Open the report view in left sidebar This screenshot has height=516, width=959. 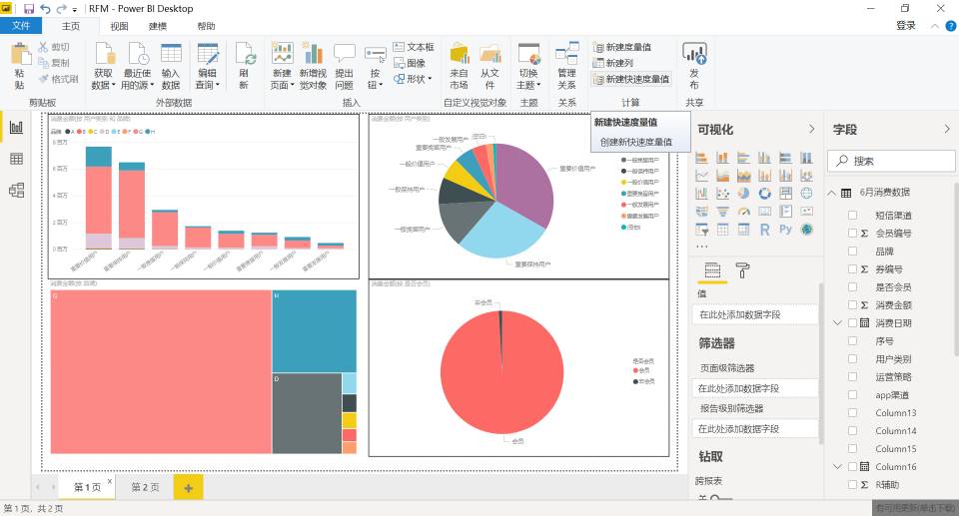(x=17, y=127)
